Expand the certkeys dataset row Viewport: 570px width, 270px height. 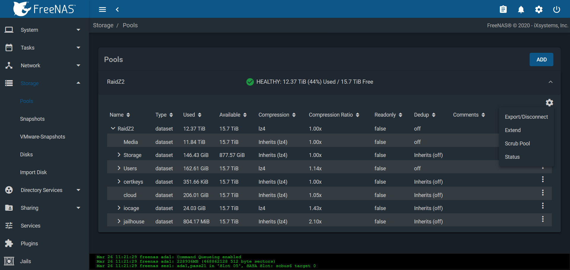119,181
